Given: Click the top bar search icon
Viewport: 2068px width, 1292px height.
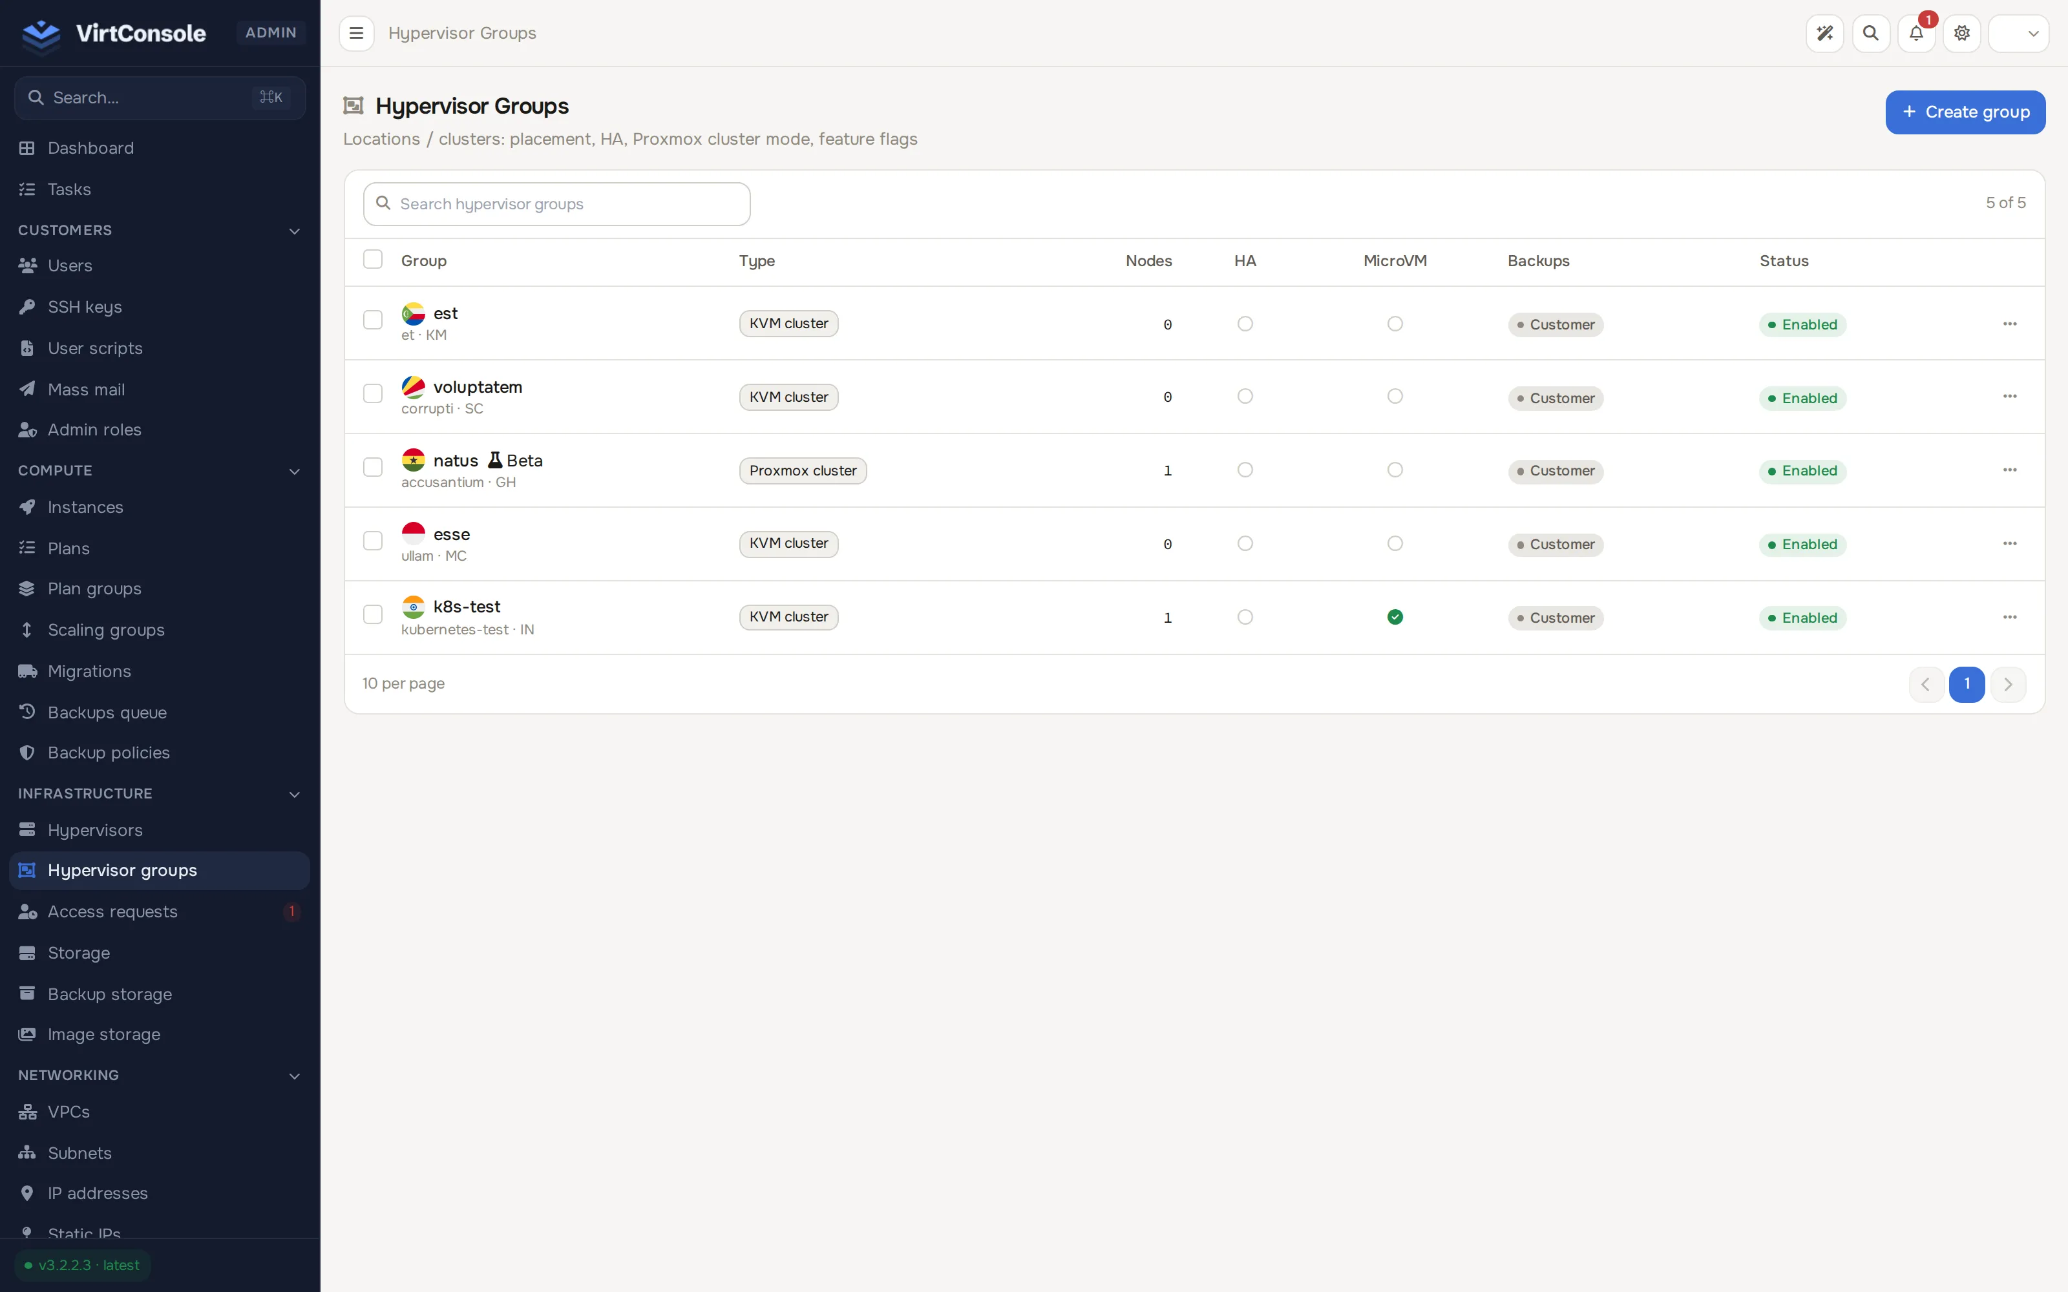Looking at the screenshot, I should pyautogui.click(x=1871, y=34).
